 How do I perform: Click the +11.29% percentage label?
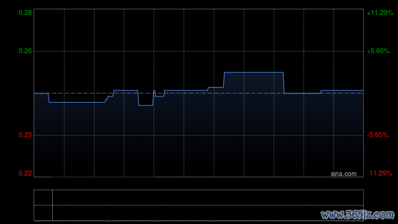pos(380,12)
